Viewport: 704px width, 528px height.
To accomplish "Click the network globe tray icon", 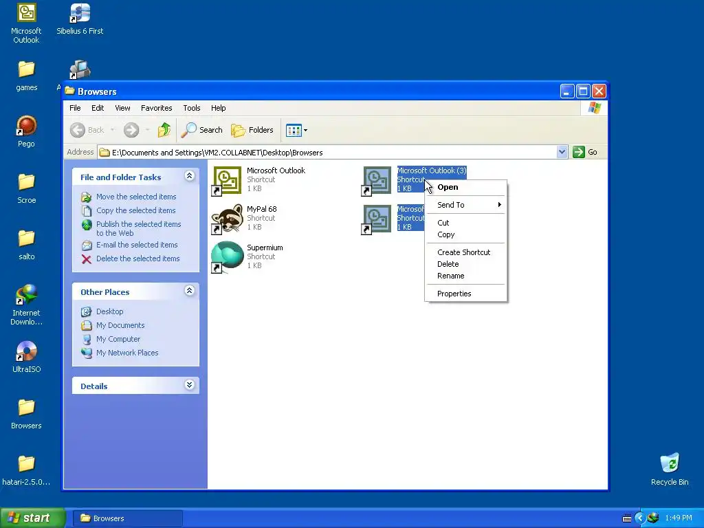I will tap(653, 518).
